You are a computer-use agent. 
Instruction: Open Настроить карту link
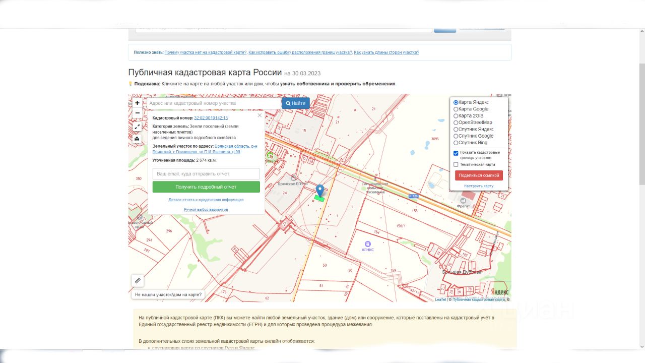[x=479, y=186]
